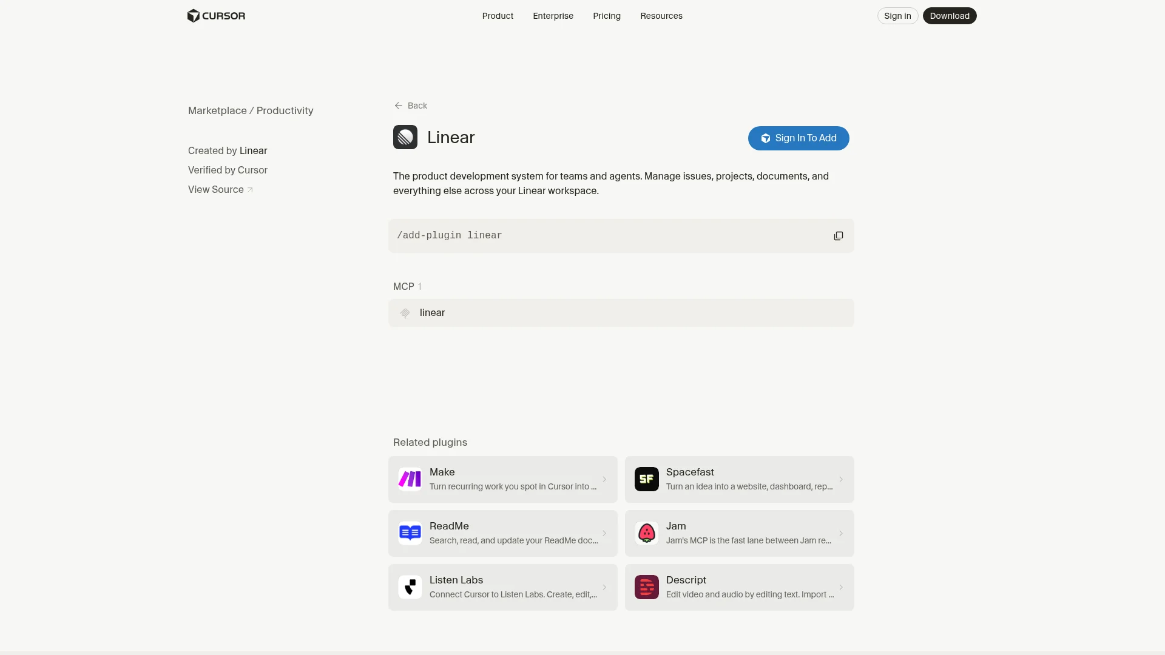
Task: Open Descript card via its chevron
Action: click(841, 587)
